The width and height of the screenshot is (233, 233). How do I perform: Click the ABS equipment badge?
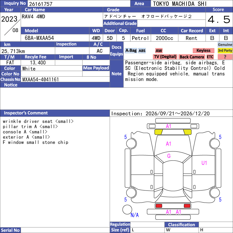coord(142,51)
